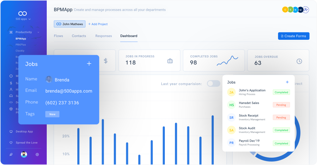Click the HS avatar for Hansdet Sales
Image resolution: width=317 pixels, height=165 pixels.
232,105
